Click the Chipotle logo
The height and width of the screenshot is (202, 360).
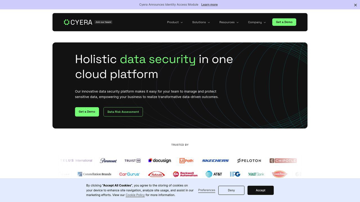[x=283, y=160]
